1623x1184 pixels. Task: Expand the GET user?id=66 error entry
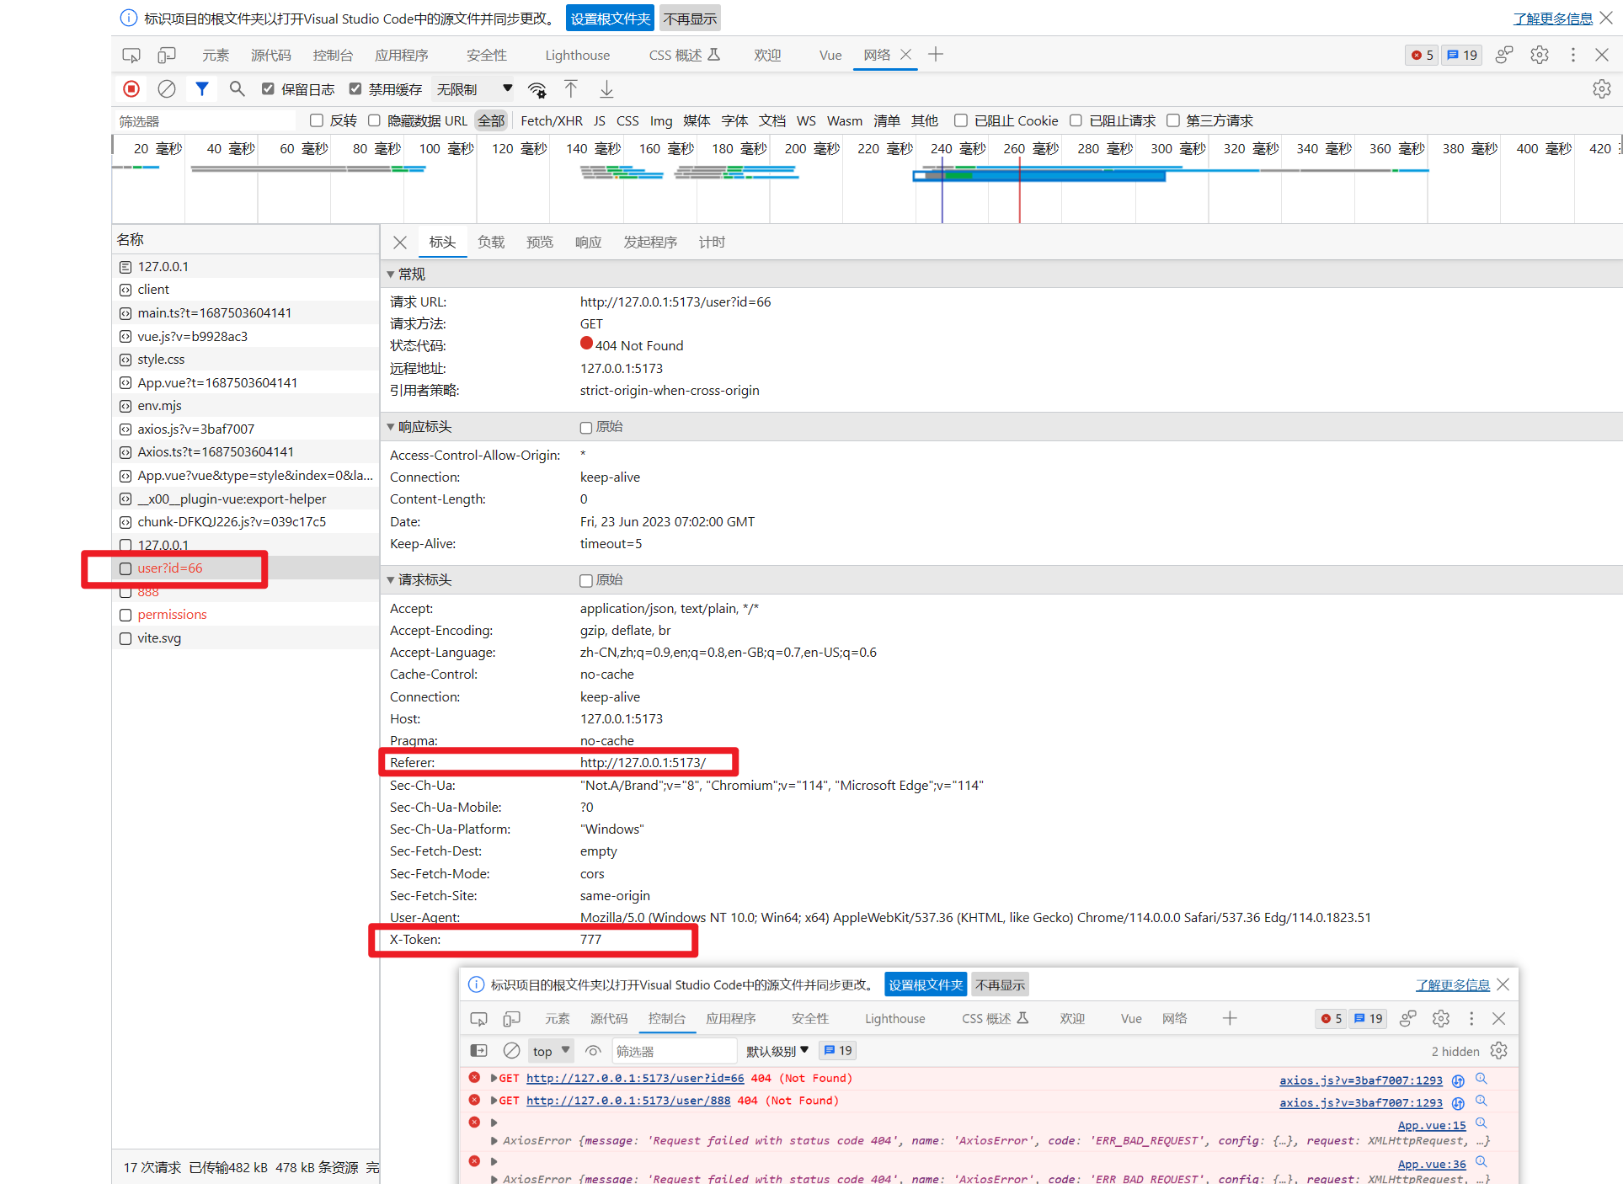[x=494, y=1079]
